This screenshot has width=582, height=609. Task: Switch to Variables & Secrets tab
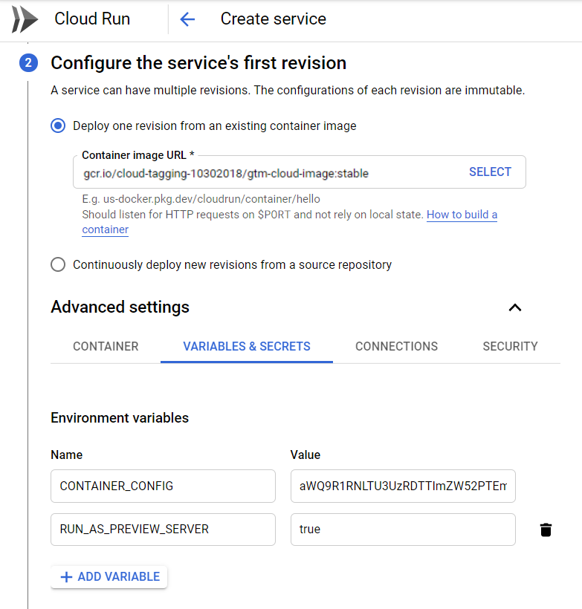tap(247, 346)
